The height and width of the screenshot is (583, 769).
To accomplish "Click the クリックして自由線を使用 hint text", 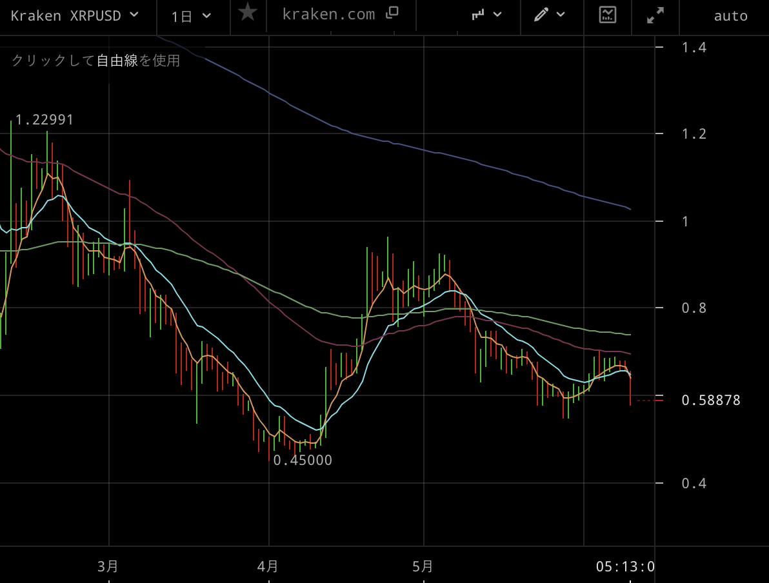I will pos(95,61).
